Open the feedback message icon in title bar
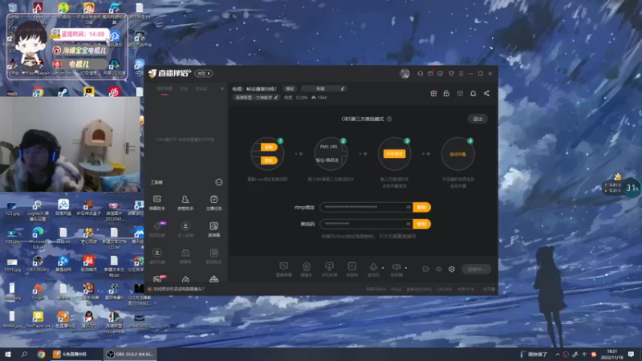The height and width of the screenshot is (361, 642). coord(440,74)
